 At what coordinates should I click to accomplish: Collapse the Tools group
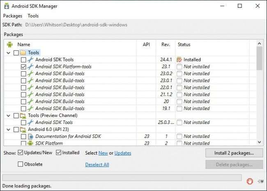pyautogui.click(x=9, y=53)
